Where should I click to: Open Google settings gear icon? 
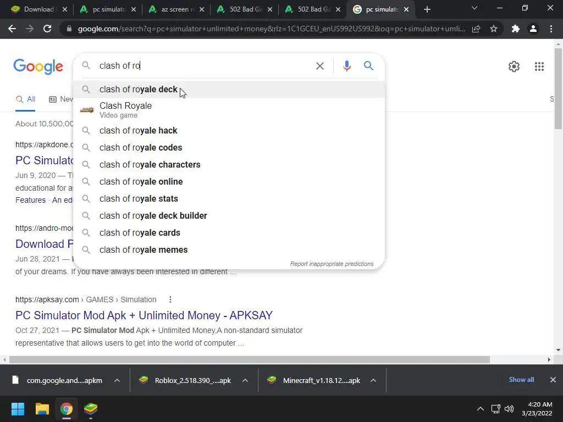click(514, 66)
